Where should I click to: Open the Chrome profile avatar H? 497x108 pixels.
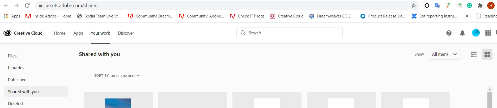(x=491, y=6)
